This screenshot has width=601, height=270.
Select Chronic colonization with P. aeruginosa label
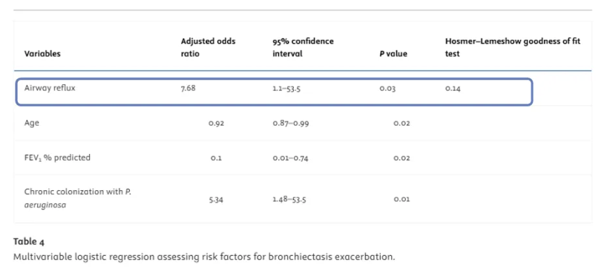pos(78,198)
